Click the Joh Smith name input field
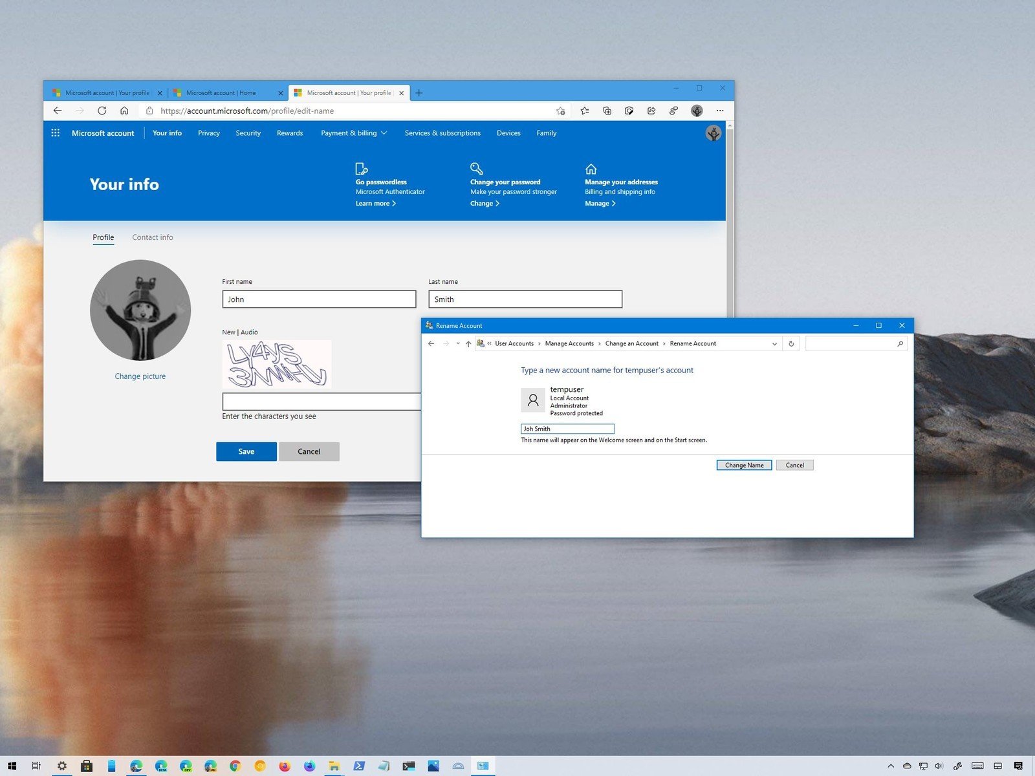 click(567, 429)
